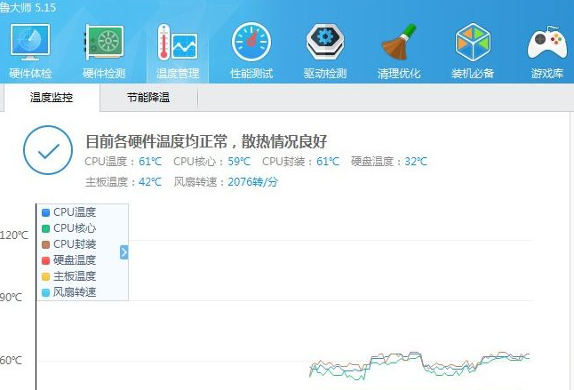574x390 pixels.
Task: Open the 硬件检测 hardware detection icon
Action: click(103, 44)
